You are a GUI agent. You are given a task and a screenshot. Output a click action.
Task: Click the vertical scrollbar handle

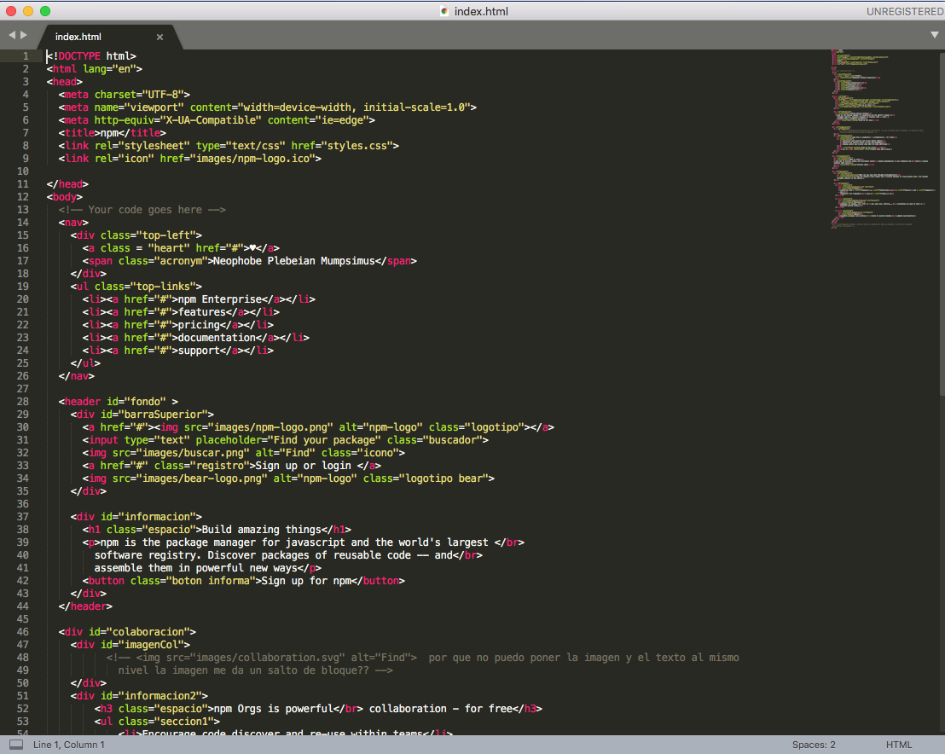point(942,223)
